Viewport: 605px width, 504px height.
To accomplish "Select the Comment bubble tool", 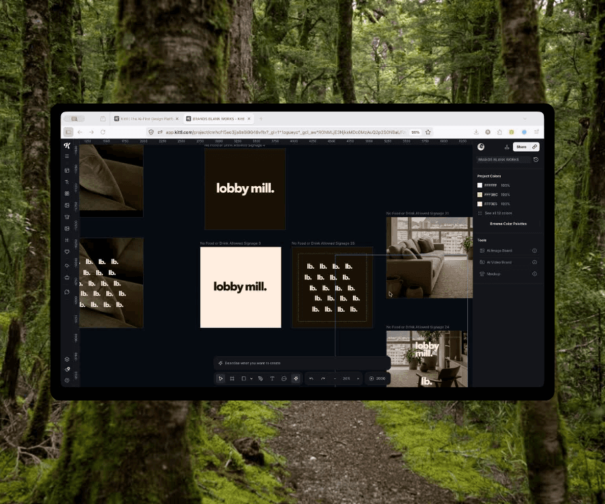I will (284, 378).
